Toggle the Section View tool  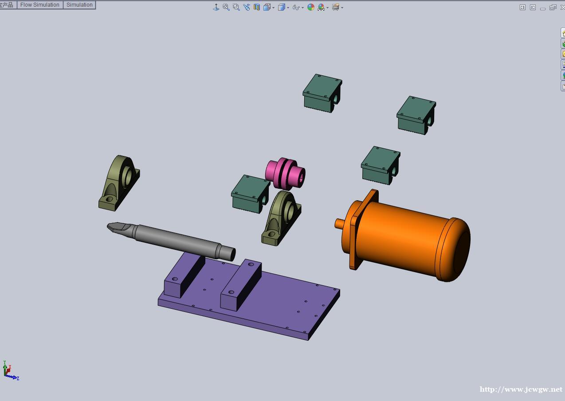click(257, 7)
